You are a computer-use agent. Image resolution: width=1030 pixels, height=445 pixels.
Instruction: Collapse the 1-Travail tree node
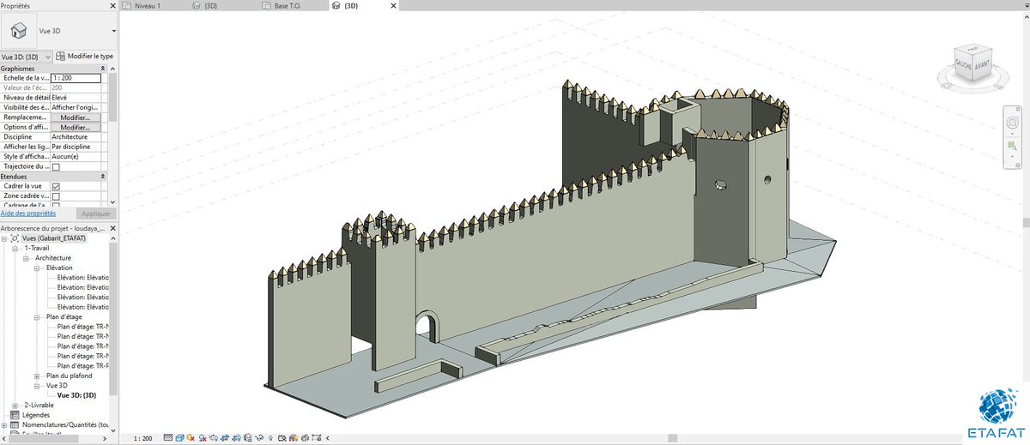[16, 248]
